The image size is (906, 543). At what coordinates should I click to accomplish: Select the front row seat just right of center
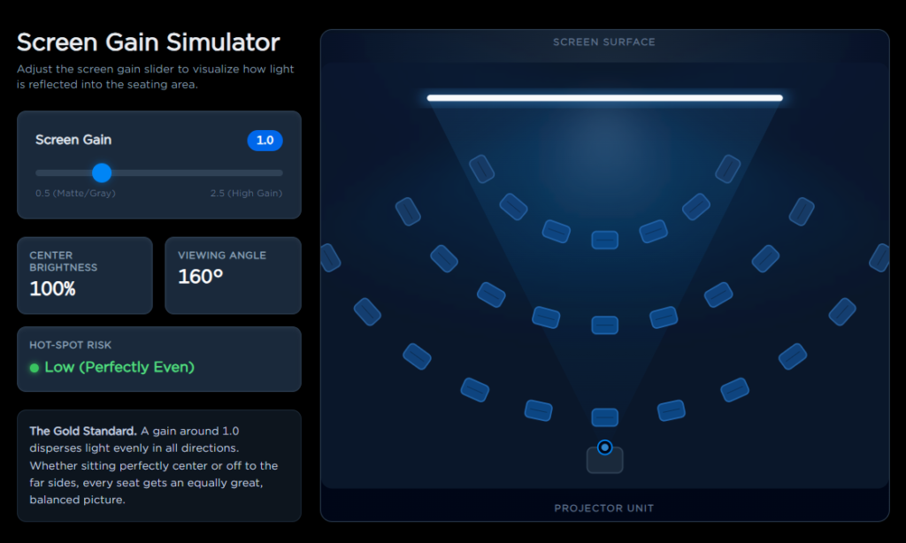coord(654,232)
